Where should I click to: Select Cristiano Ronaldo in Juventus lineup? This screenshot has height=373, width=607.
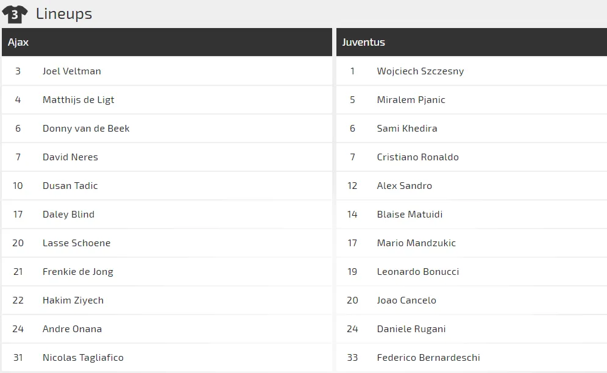pyautogui.click(x=418, y=157)
